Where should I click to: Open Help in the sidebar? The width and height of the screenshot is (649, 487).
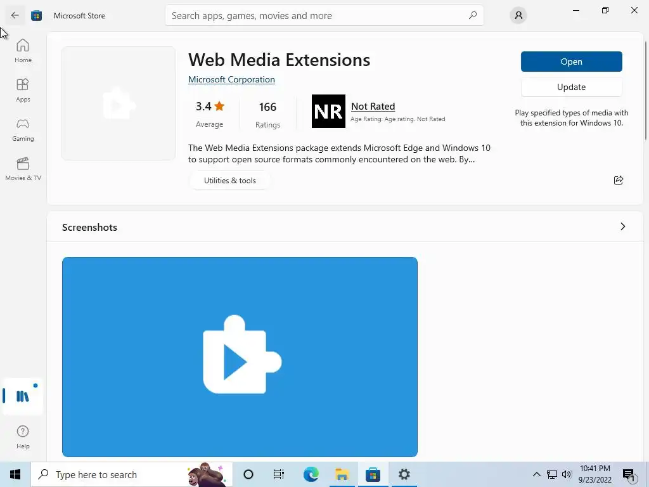(23, 437)
